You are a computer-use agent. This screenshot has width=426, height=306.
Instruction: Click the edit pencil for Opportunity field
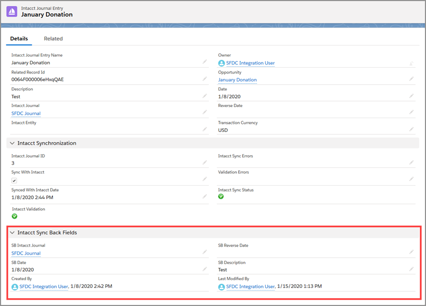pos(411,79)
